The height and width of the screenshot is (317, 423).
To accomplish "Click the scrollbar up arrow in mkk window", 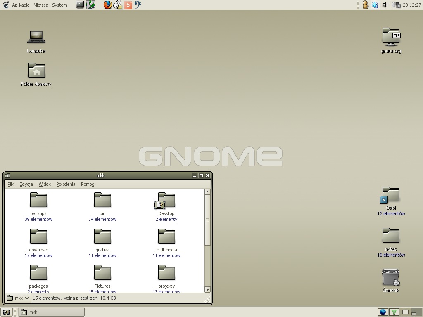I will point(207,192).
